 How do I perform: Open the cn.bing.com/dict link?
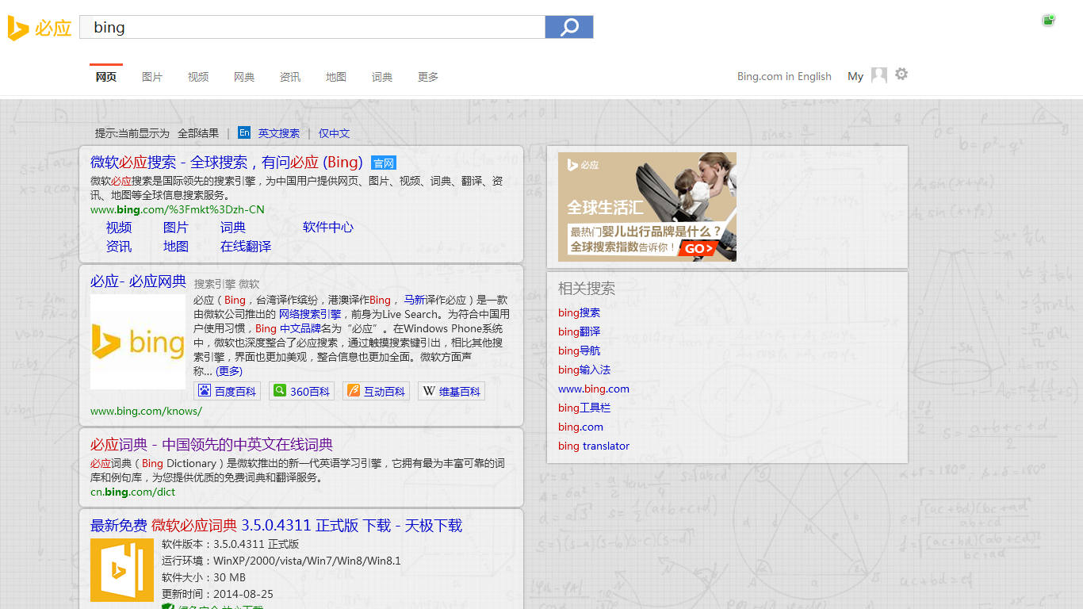[132, 491]
